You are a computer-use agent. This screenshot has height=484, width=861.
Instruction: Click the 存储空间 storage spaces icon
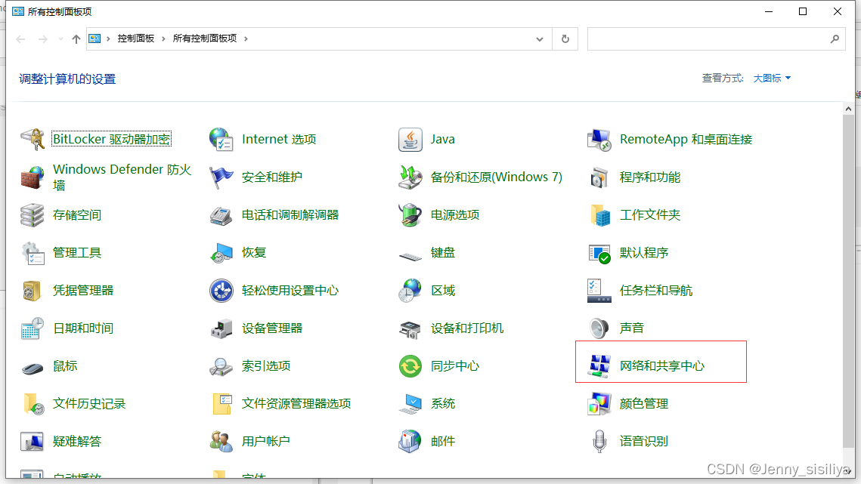33,215
